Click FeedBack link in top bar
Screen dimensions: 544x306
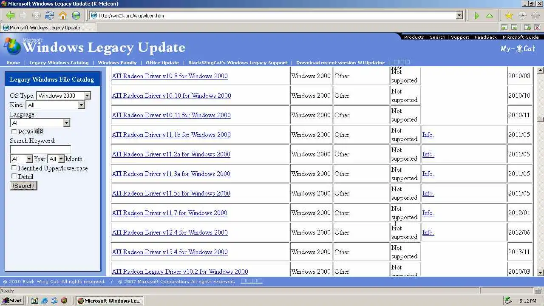tap(486, 37)
